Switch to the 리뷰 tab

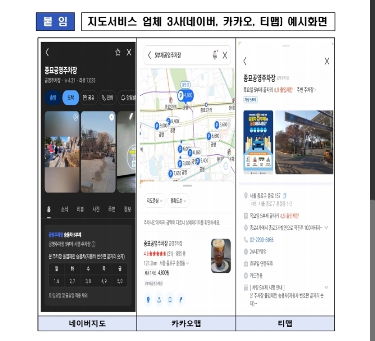click(80, 209)
